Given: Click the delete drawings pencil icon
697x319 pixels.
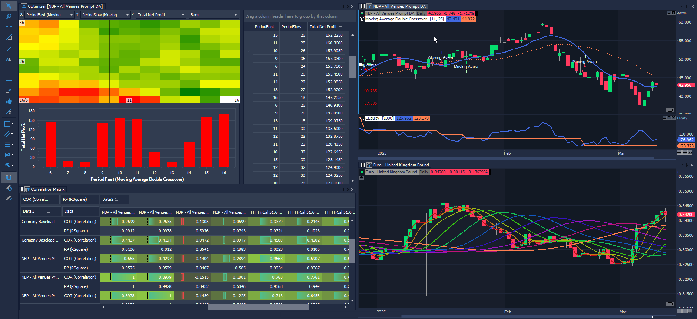Looking at the screenshot, I should pos(9,198).
